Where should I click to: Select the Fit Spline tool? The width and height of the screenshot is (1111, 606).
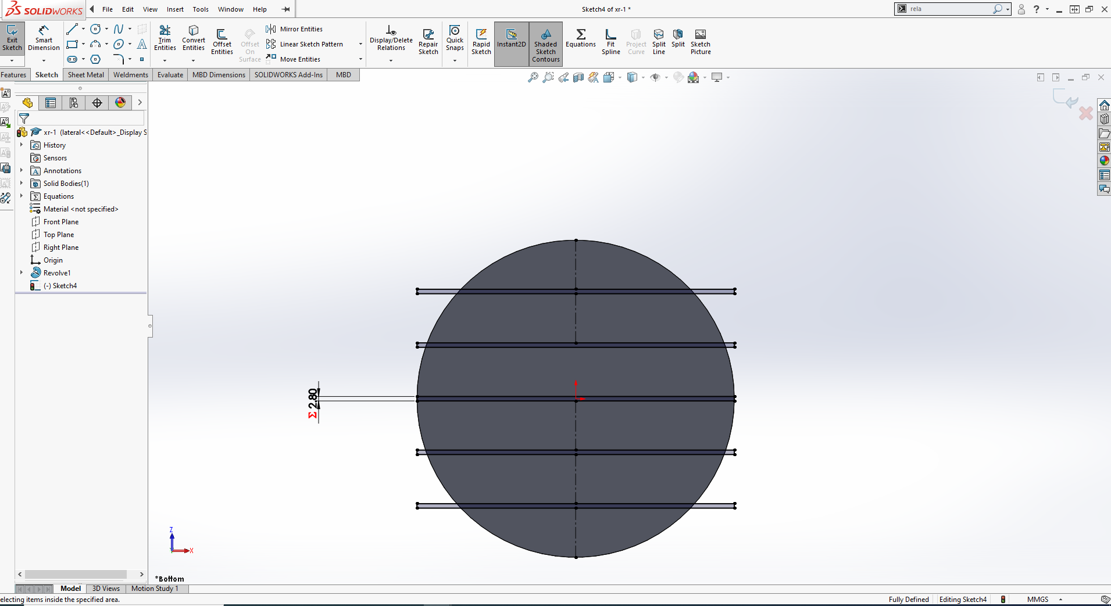coord(611,42)
